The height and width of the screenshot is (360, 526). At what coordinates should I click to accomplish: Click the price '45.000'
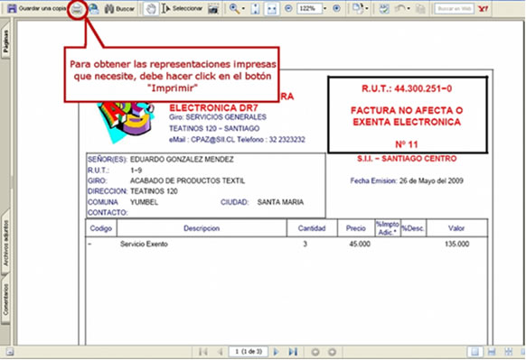tap(360, 245)
